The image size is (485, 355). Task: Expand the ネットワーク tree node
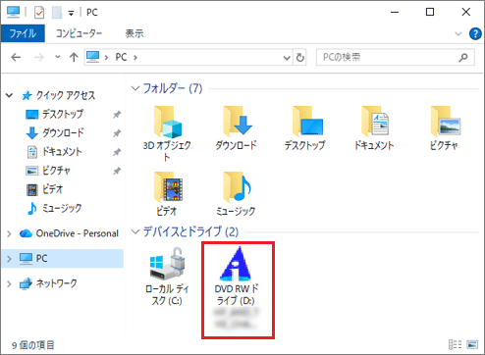pos(9,283)
